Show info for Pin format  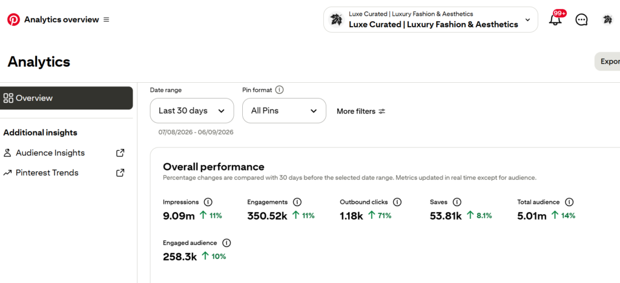[x=279, y=90]
